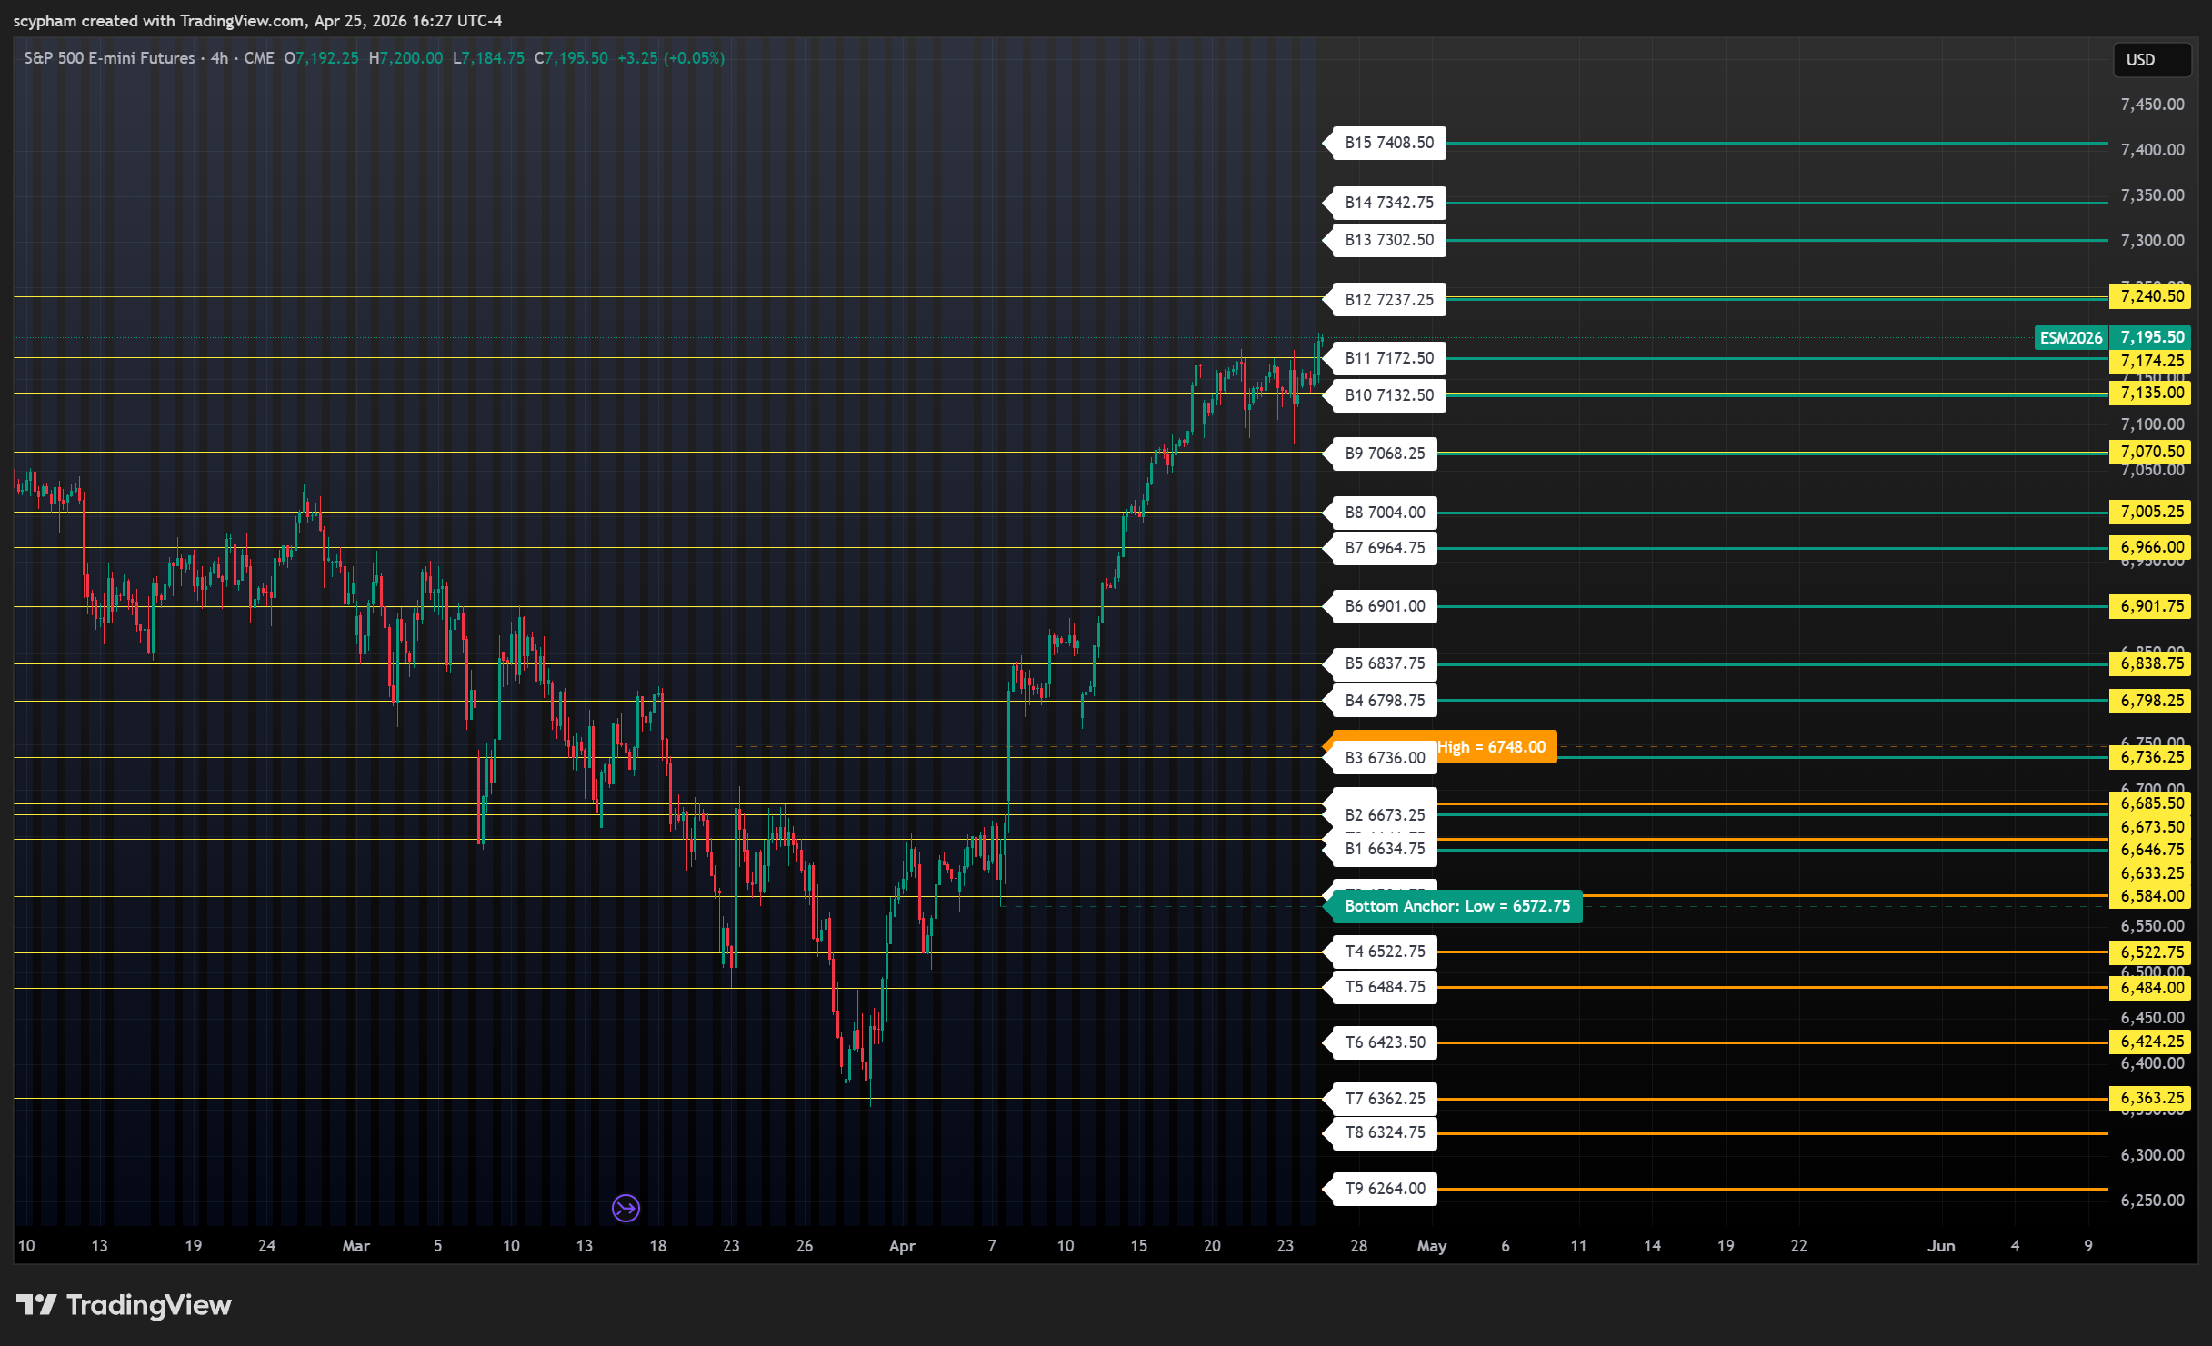This screenshot has width=2212, height=1346.
Task: Click the 7,450.00 value on the price axis
Action: click(x=2151, y=105)
